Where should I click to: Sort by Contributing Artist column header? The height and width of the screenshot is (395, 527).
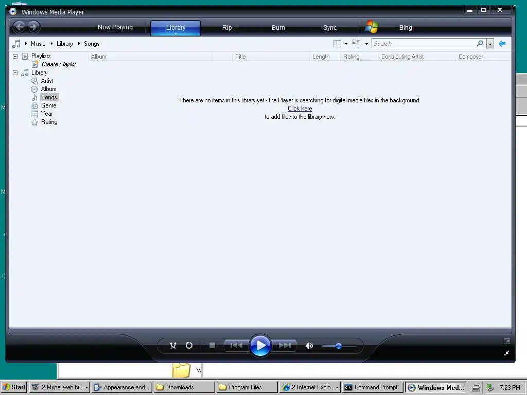tap(417, 57)
